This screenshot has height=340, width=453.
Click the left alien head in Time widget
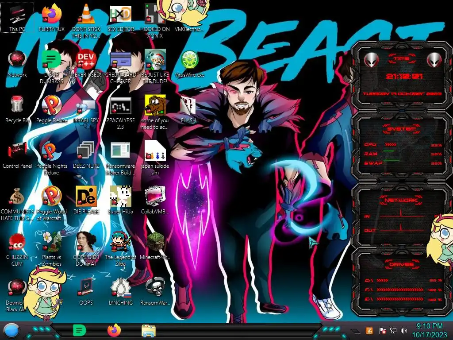coord(371,60)
